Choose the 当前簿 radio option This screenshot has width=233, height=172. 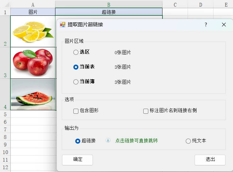coord(76,82)
